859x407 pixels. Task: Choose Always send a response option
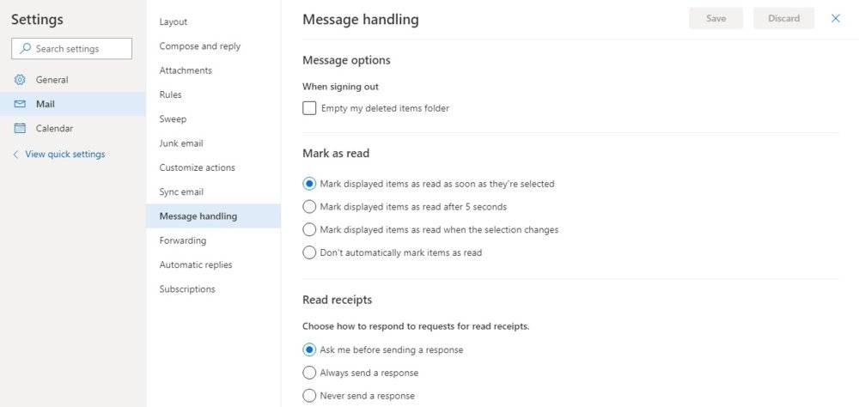click(309, 373)
